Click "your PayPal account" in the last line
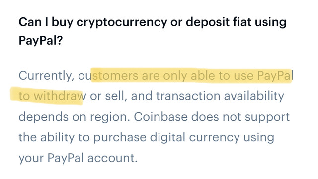 pyautogui.click(x=78, y=158)
